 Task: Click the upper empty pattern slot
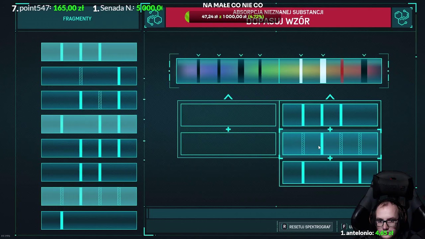(x=228, y=115)
